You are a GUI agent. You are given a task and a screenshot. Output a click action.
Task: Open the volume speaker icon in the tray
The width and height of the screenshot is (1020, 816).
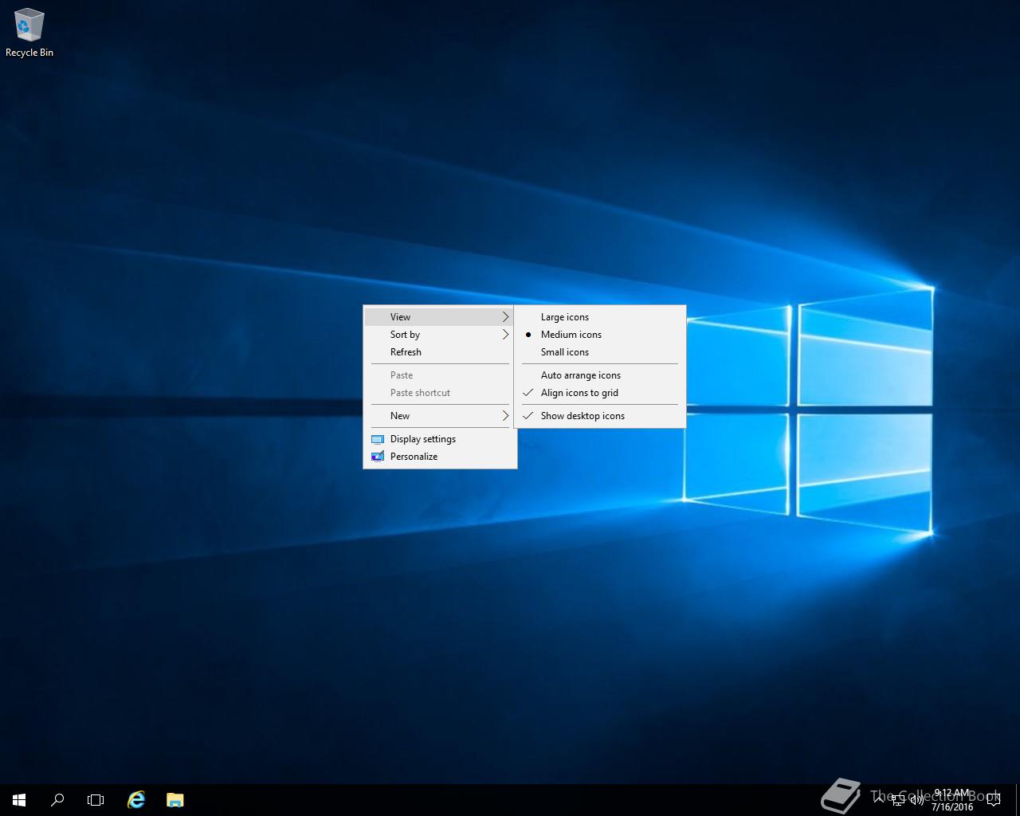[916, 800]
